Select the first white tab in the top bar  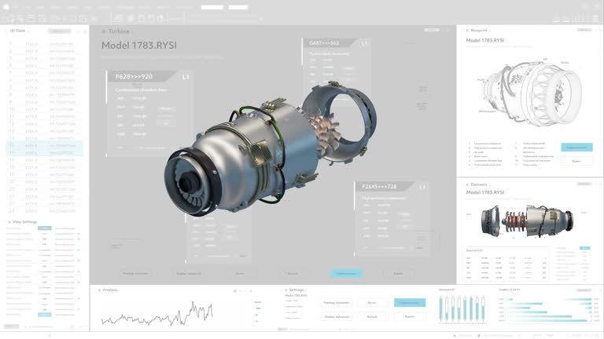211,7
